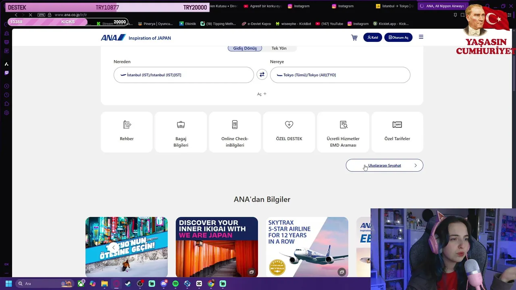Open Steam from taskbar

pyautogui.click(x=128, y=284)
